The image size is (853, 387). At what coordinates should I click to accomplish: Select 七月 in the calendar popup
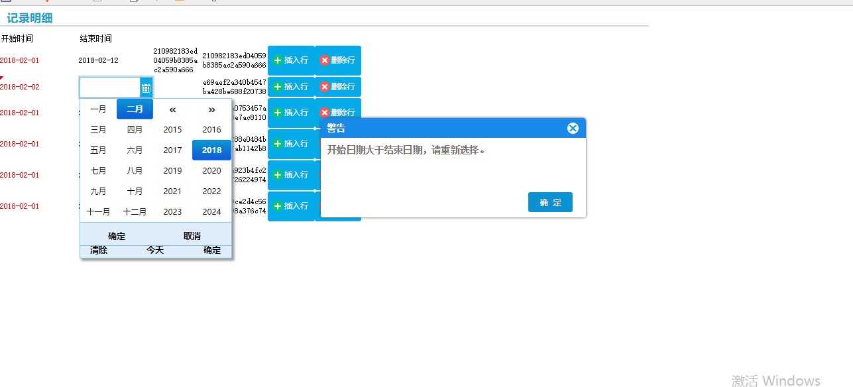[98, 171]
